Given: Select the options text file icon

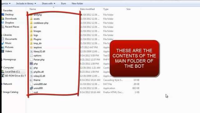Looking at the screenshot, I should tap(31, 56).
